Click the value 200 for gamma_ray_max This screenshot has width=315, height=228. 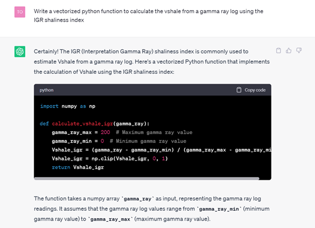click(105, 132)
